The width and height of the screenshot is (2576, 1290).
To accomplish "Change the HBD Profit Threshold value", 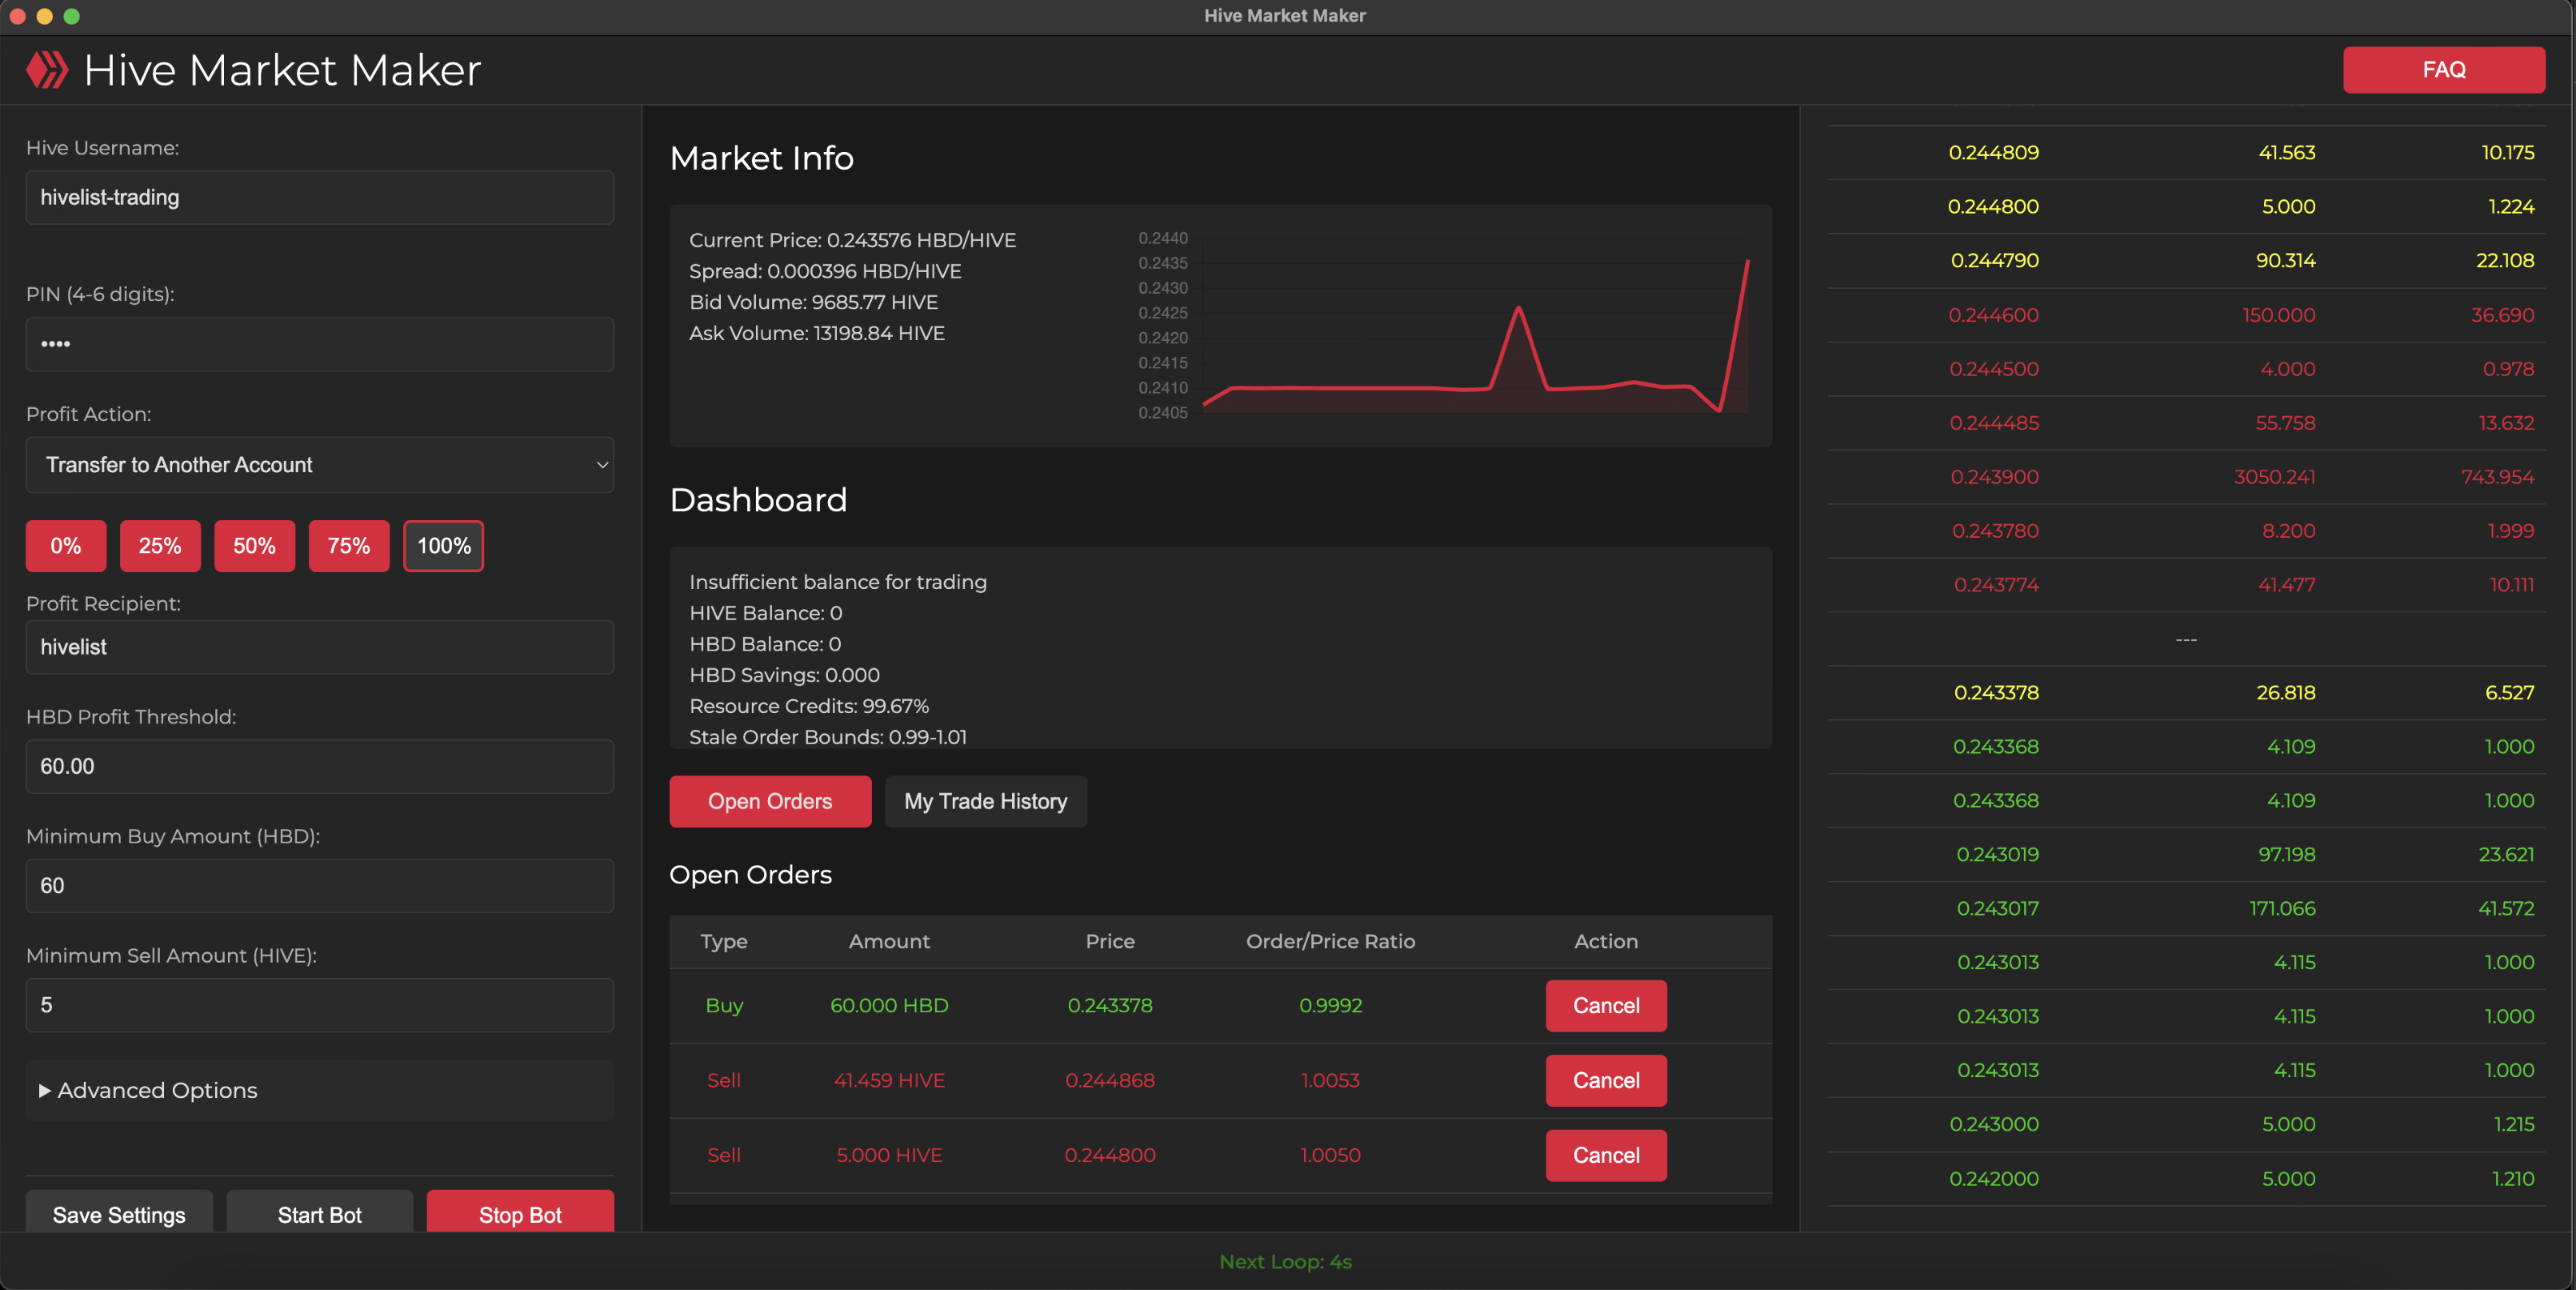I will (319, 766).
